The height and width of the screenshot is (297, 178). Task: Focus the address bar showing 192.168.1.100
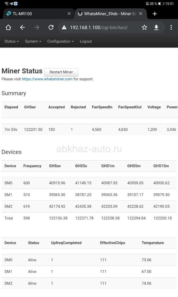[99, 28]
